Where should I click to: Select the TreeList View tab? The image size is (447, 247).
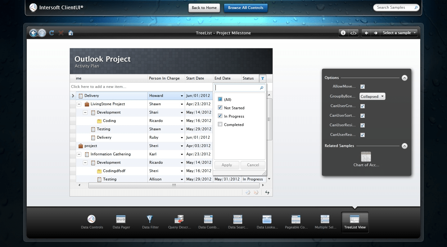click(355, 222)
